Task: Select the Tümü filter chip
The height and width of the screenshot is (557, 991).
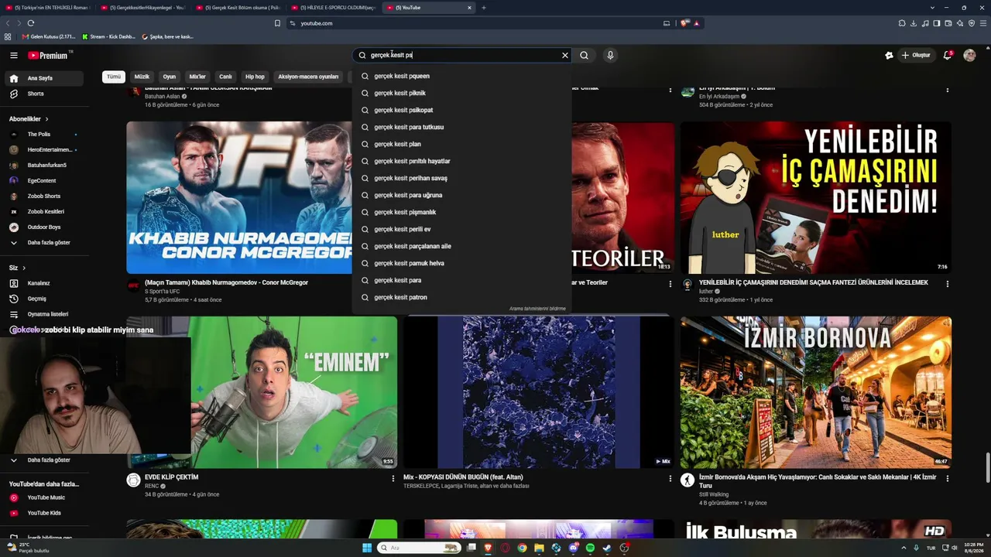Action: (114, 77)
